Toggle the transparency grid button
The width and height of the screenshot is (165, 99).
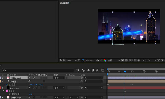tap(126, 60)
